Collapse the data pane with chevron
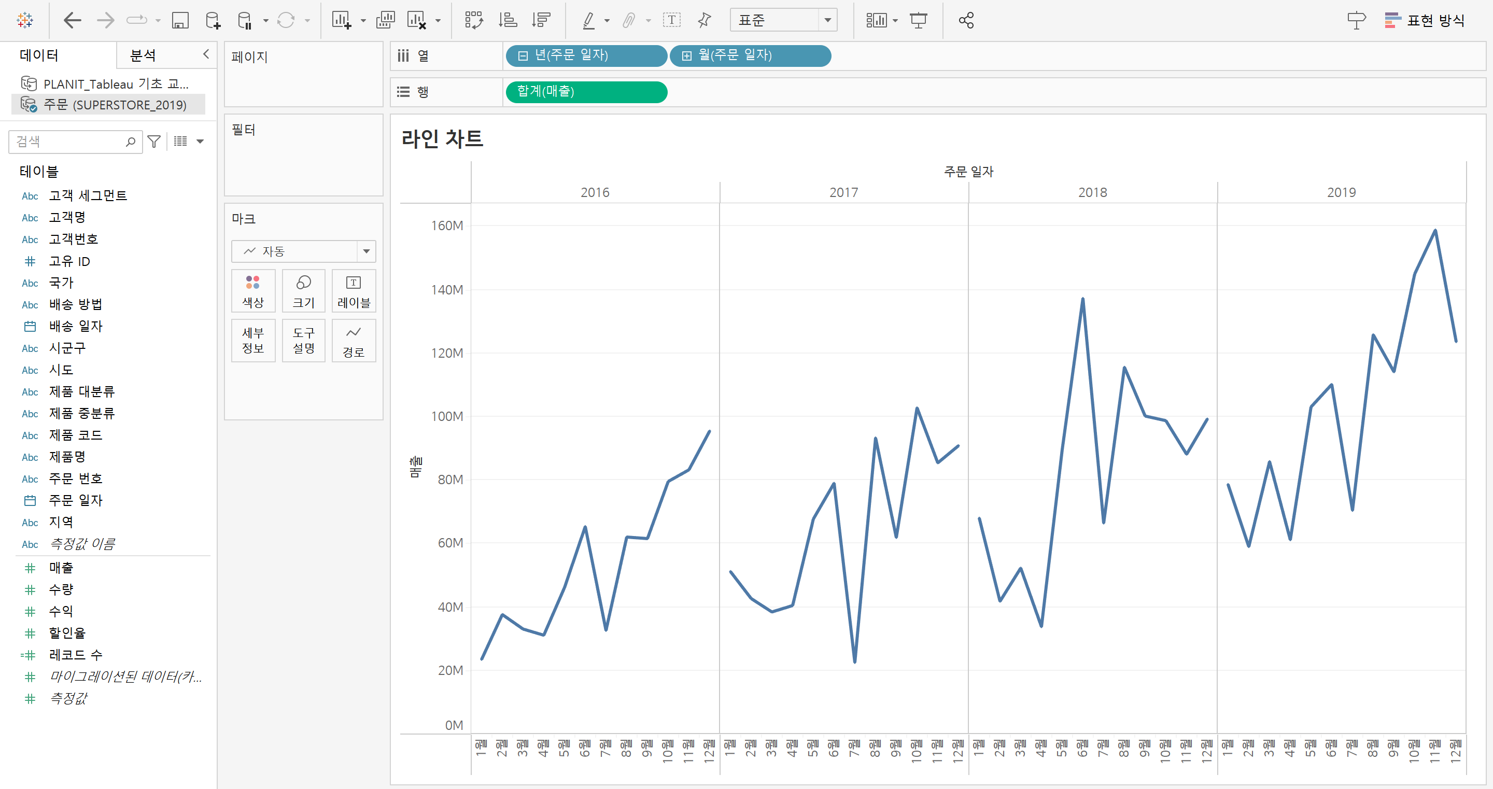This screenshot has width=1493, height=789. [x=206, y=54]
